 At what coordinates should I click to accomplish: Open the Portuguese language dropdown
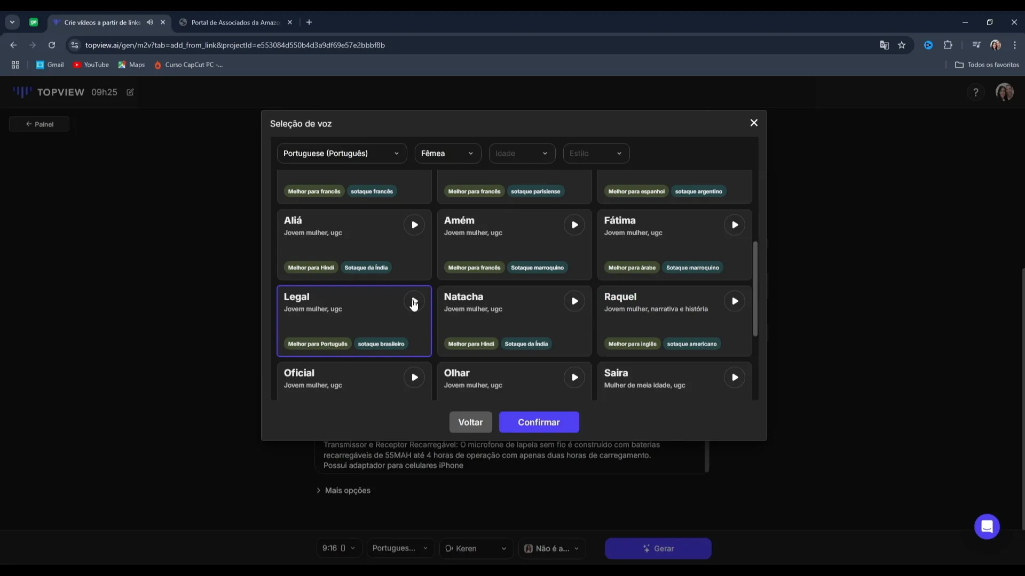(x=342, y=154)
